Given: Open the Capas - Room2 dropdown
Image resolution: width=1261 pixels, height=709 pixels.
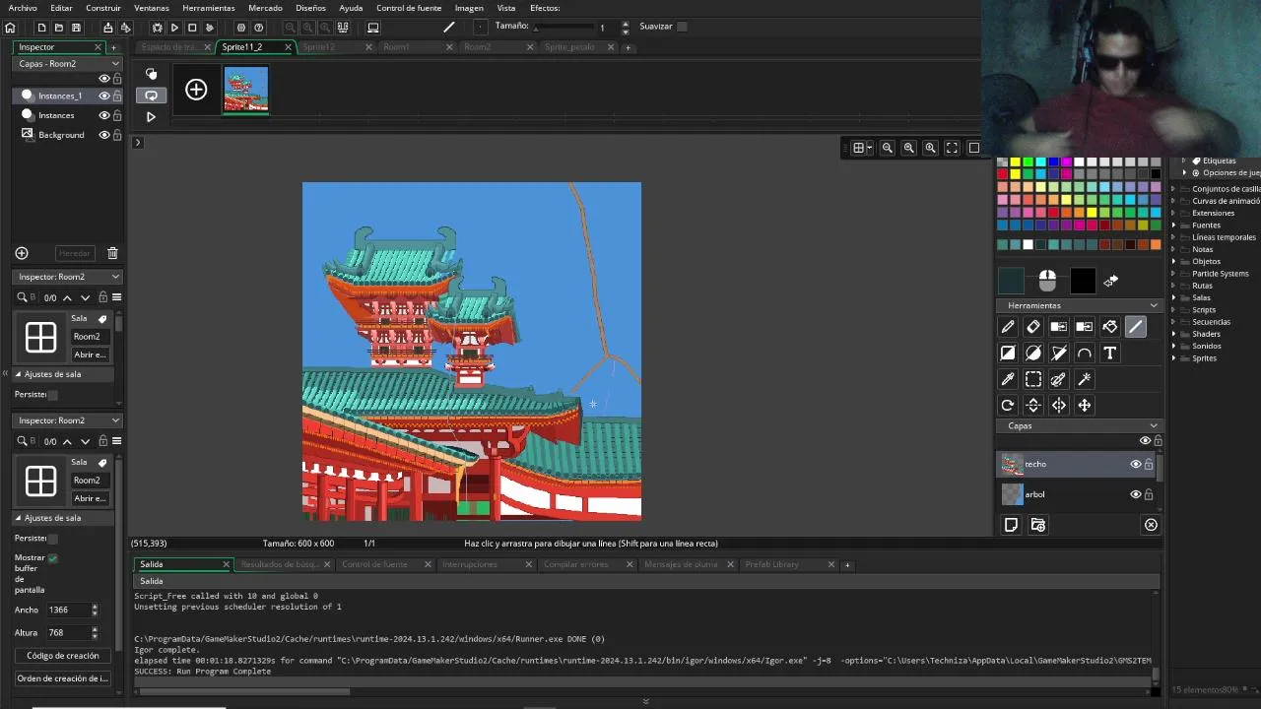Looking at the screenshot, I should point(68,63).
